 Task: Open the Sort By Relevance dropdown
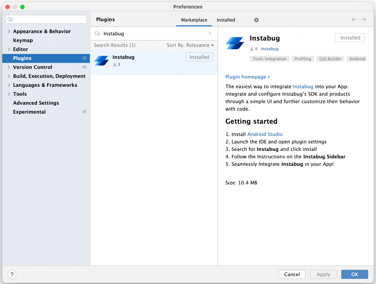[x=190, y=45]
